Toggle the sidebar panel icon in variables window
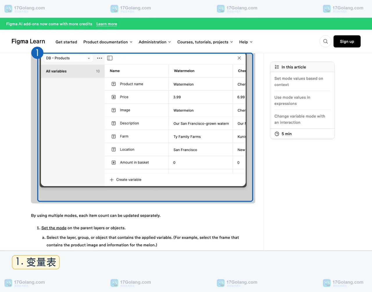 point(110,58)
